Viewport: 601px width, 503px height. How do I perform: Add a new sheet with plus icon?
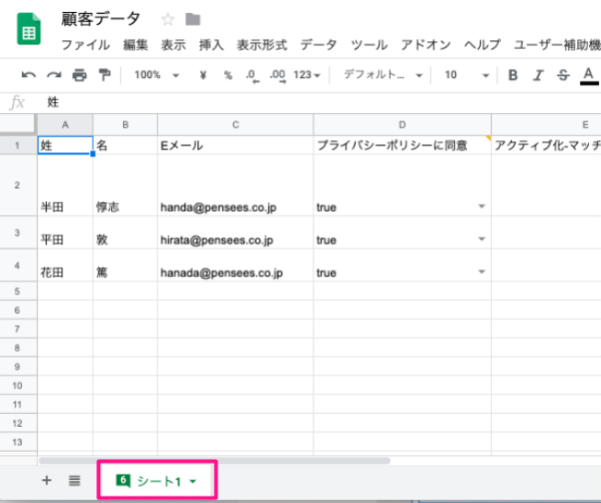[x=47, y=480]
